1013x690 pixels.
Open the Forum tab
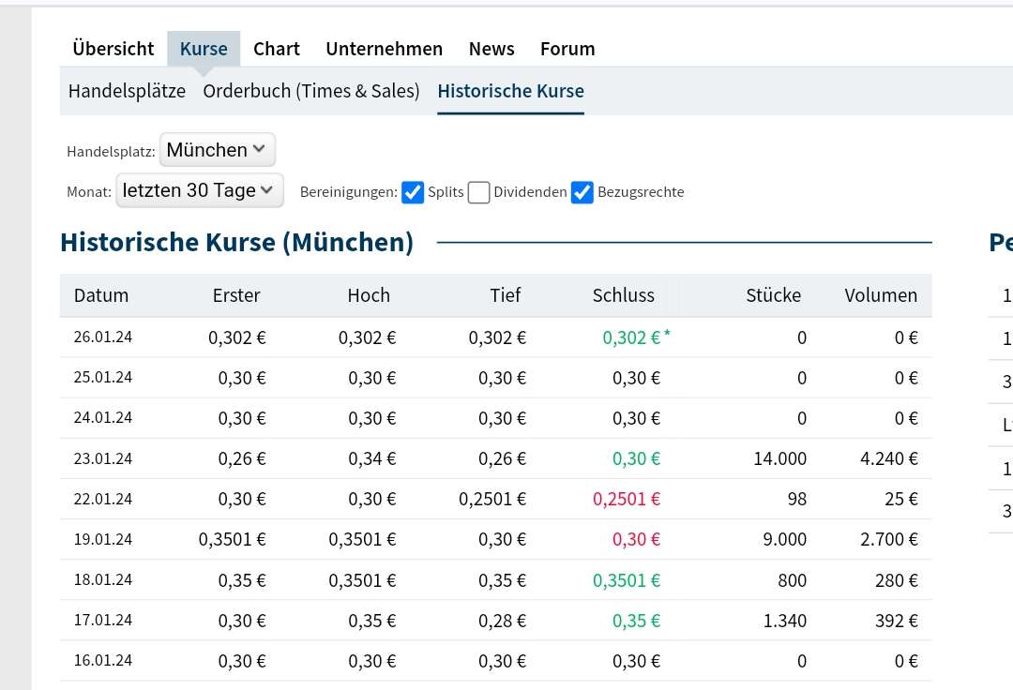click(x=567, y=48)
